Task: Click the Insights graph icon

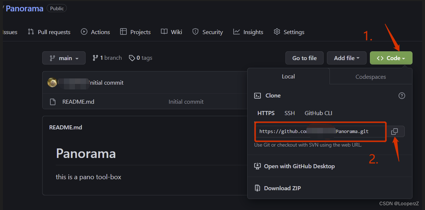Action: pos(236,32)
